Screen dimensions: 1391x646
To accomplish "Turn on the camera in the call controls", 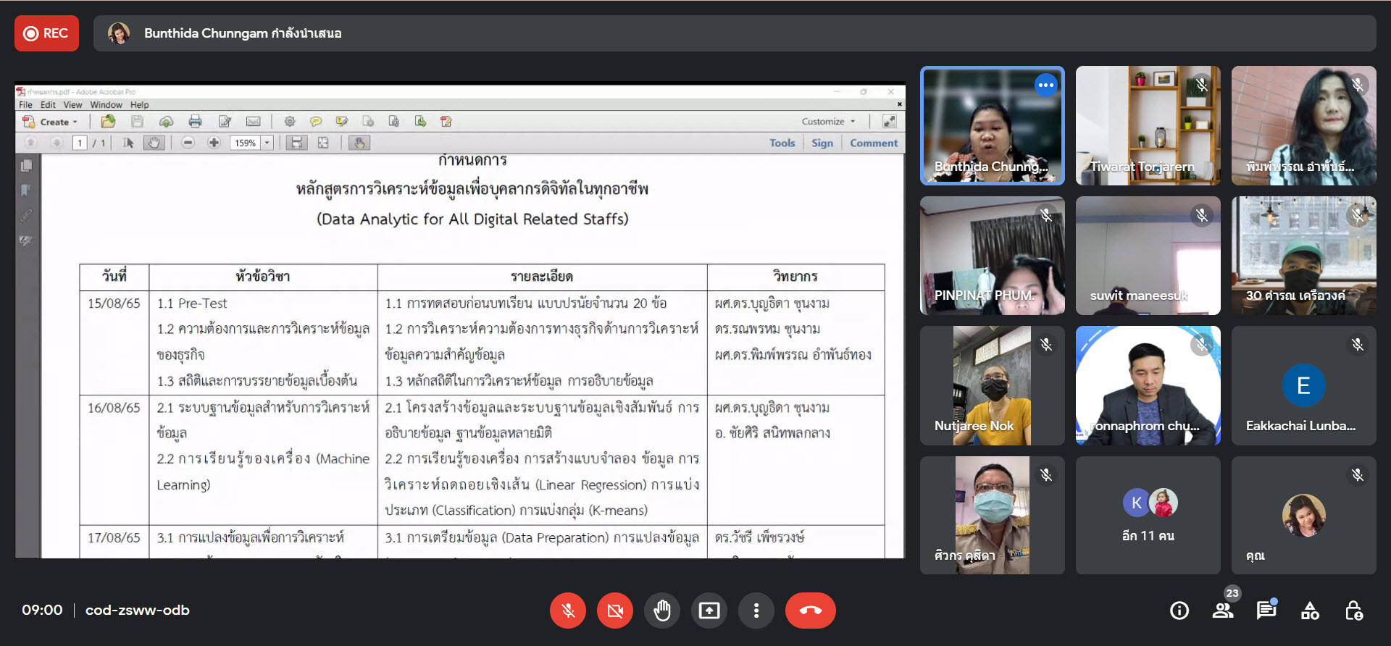I will click(x=615, y=611).
